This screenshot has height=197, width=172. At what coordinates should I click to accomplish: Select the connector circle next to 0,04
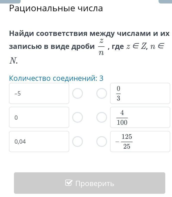77,142
